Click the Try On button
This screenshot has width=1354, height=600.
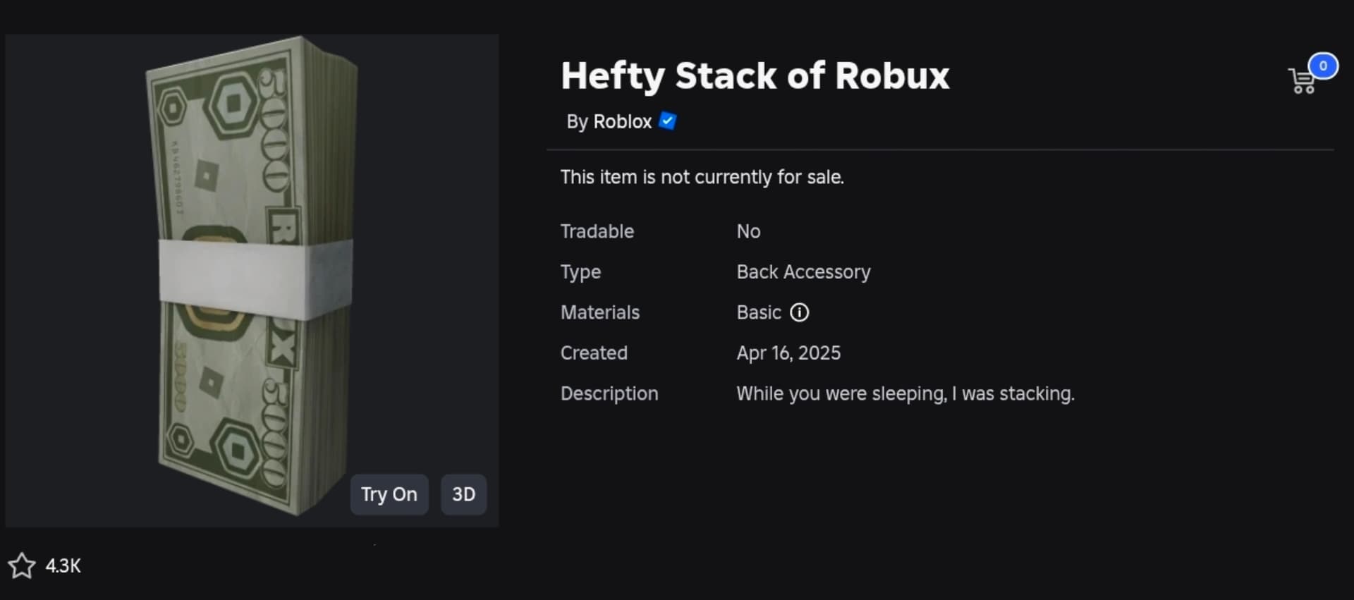tap(389, 494)
